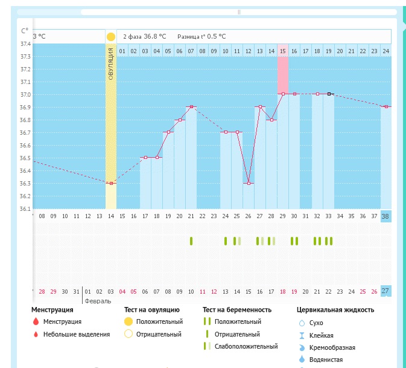The image size is (406, 368).
Task: Click the Слабоположительный pregnancy test icon
Action: [207, 347]
